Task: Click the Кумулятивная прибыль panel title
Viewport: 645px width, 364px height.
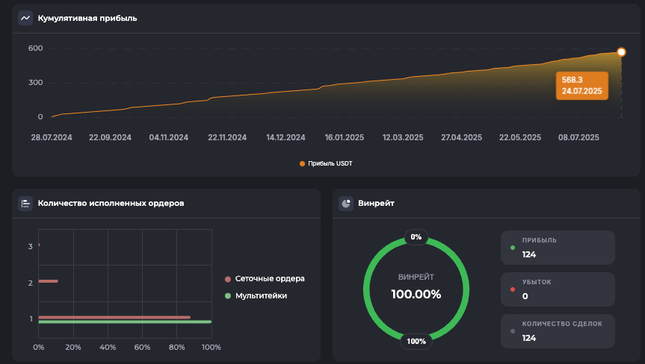Action: (x=87, y=18)
